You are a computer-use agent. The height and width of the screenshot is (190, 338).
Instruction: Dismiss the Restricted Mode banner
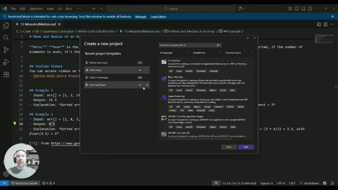tap(332, 17)
